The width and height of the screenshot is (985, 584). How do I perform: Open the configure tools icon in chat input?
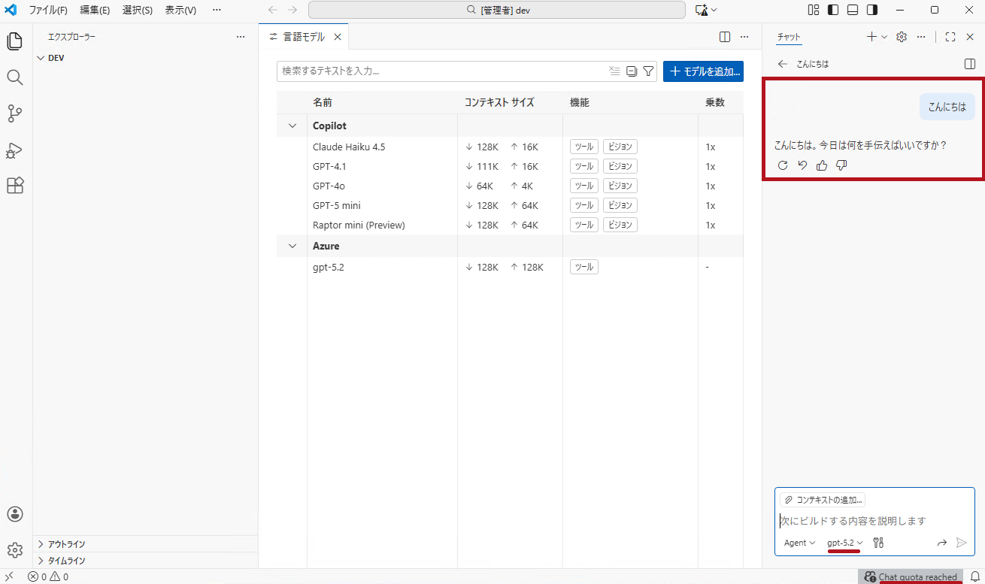(877, 542)
